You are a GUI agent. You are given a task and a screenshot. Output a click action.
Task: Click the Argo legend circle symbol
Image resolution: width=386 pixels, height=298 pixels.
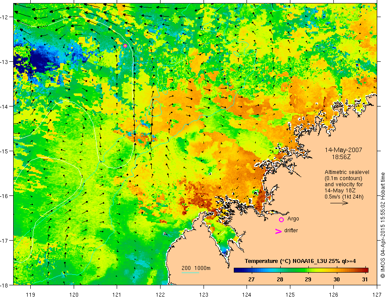click(281, 220)
